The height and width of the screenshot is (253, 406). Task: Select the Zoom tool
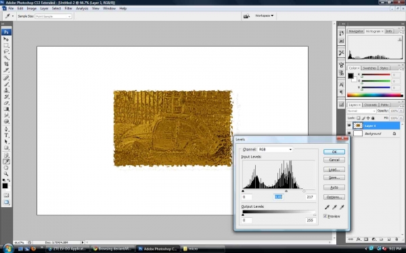pos(6,174)
